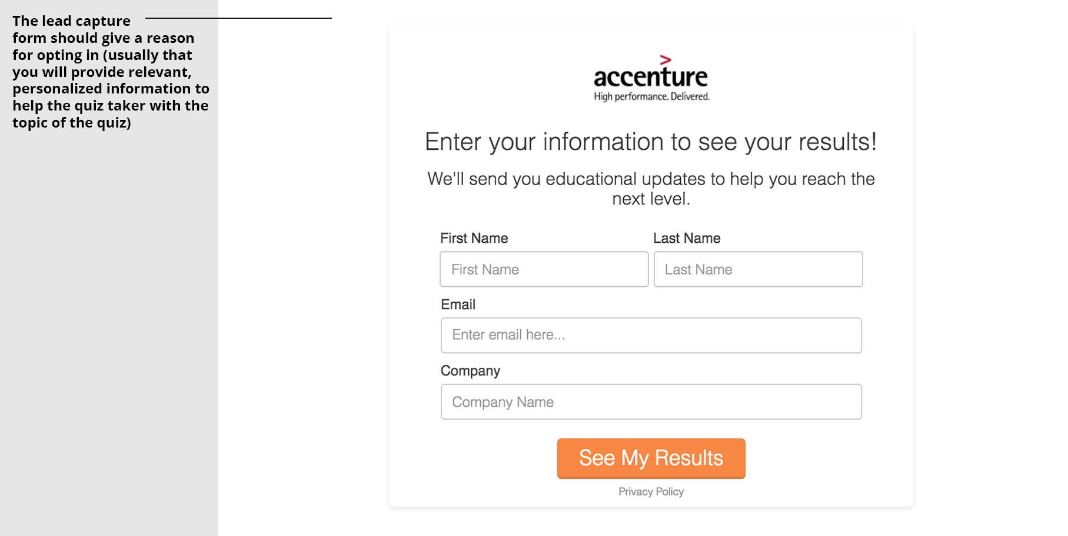The image size is (1068, 536).
Task: Submit with the See My Results button
Action: 651,458
